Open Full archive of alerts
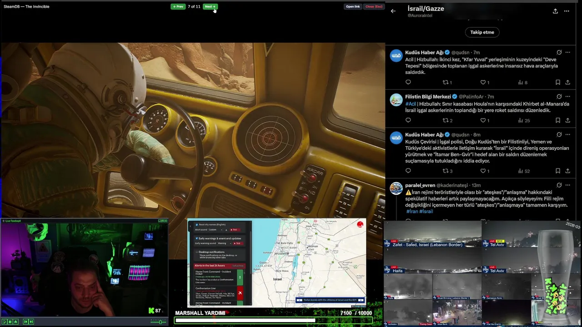The height and width of the screenshot is (327, 582). [238, 266]
